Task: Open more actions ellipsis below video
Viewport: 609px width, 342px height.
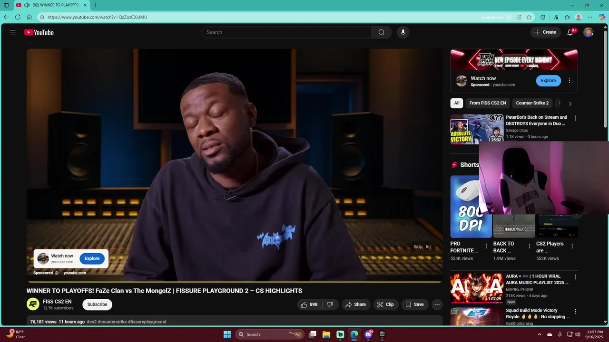Action: [x=437, y=304]
